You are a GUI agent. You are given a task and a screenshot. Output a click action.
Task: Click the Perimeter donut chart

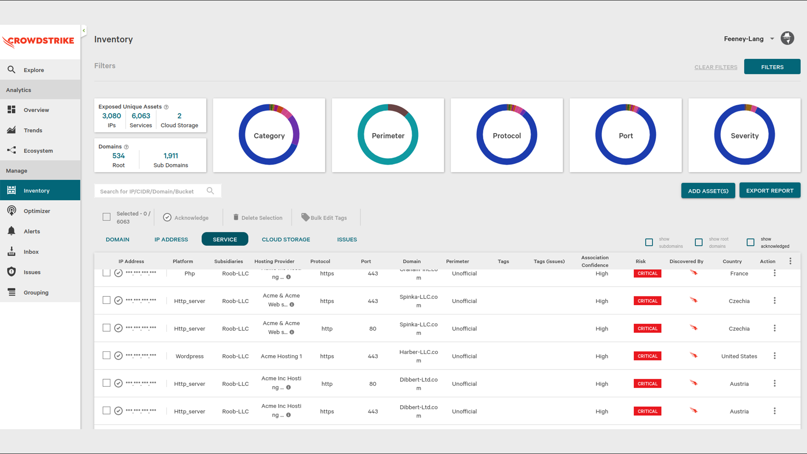click(388, 135)
